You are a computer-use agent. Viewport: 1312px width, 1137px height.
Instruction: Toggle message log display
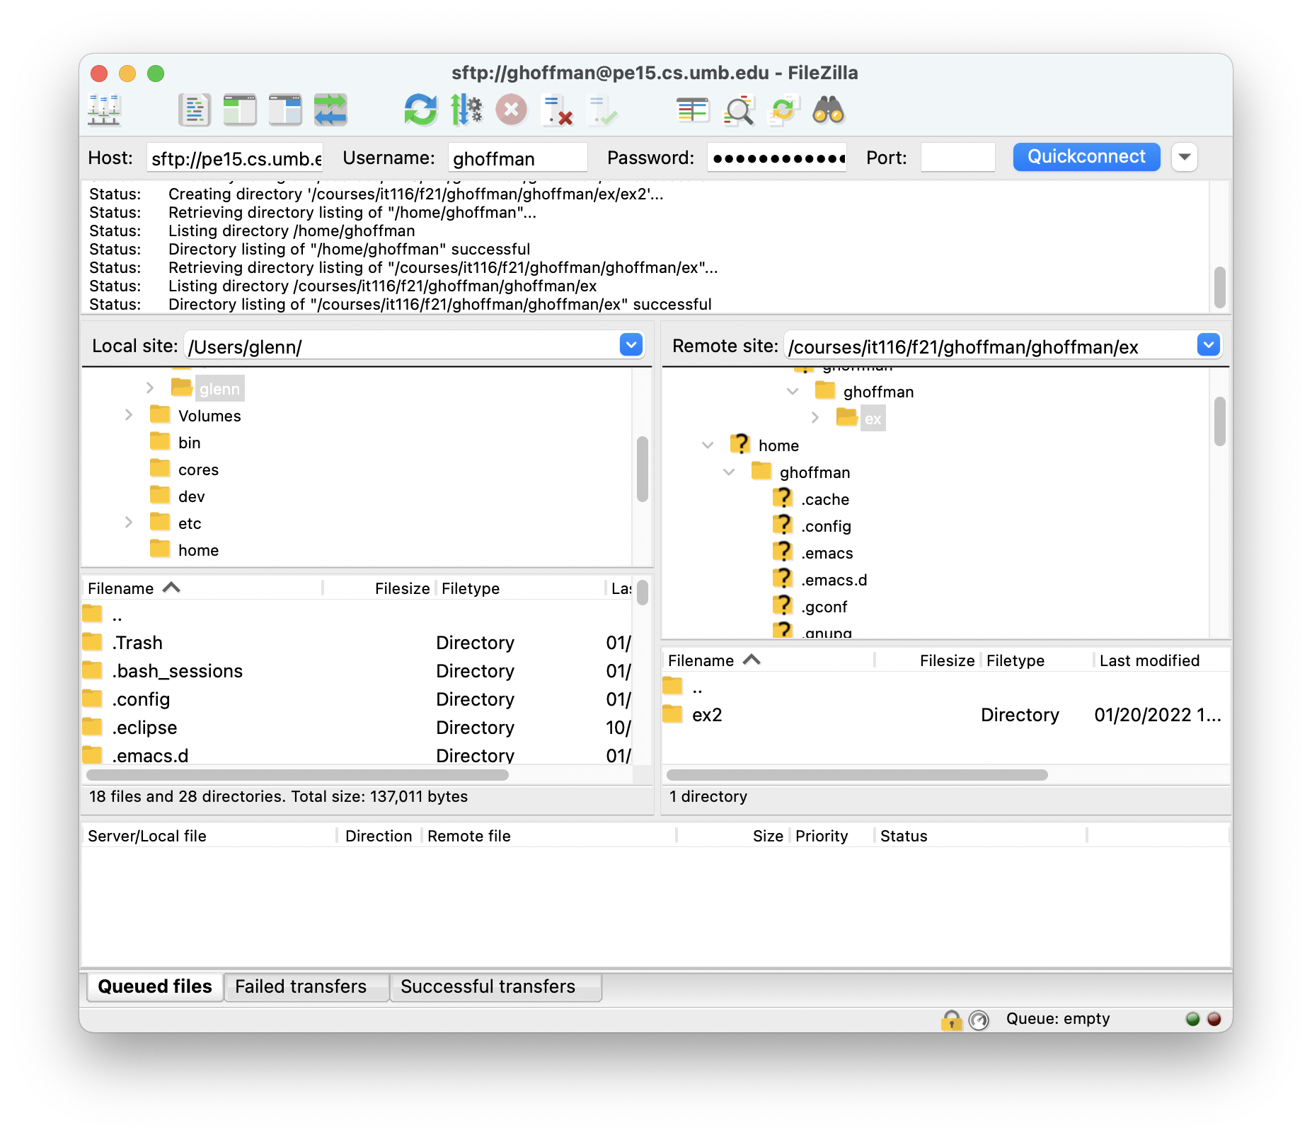coord(195,110)
